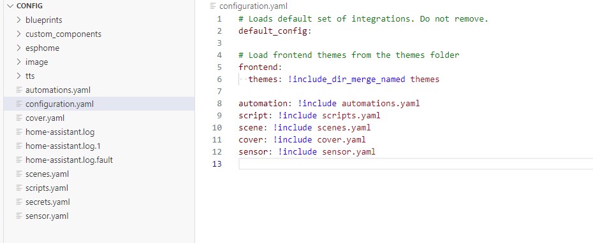Expand the custom_components folder
The height and width of the screenshot is (243, 593).
[x=19, y=34]
